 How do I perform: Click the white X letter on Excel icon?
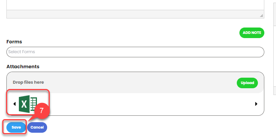[x=24, y=104]
